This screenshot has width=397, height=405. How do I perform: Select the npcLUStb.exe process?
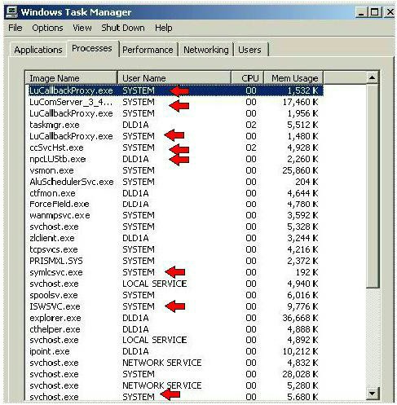click(x=174, y=159)
